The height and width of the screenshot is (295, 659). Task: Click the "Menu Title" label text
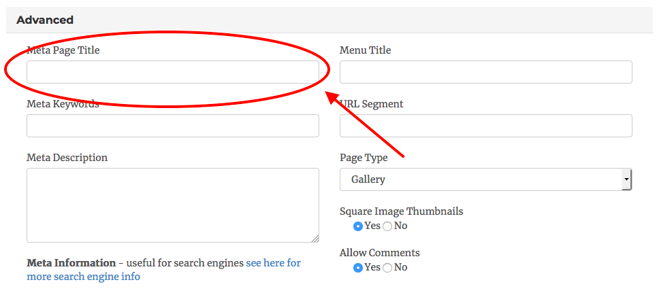click(365, 50)
